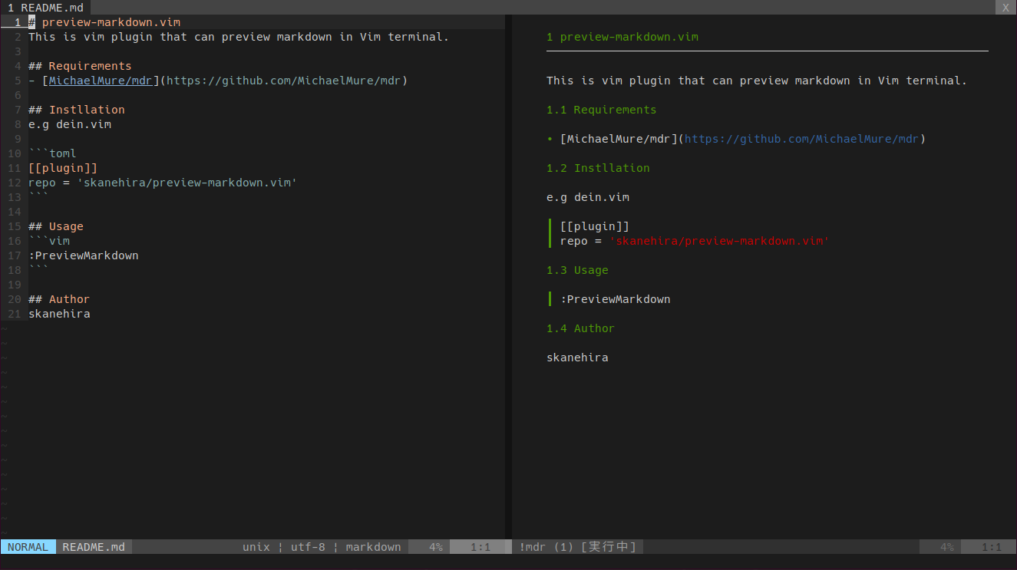
Task: Click 'utf-8' encoding in the statusline
Action: [x=308, y=547]
